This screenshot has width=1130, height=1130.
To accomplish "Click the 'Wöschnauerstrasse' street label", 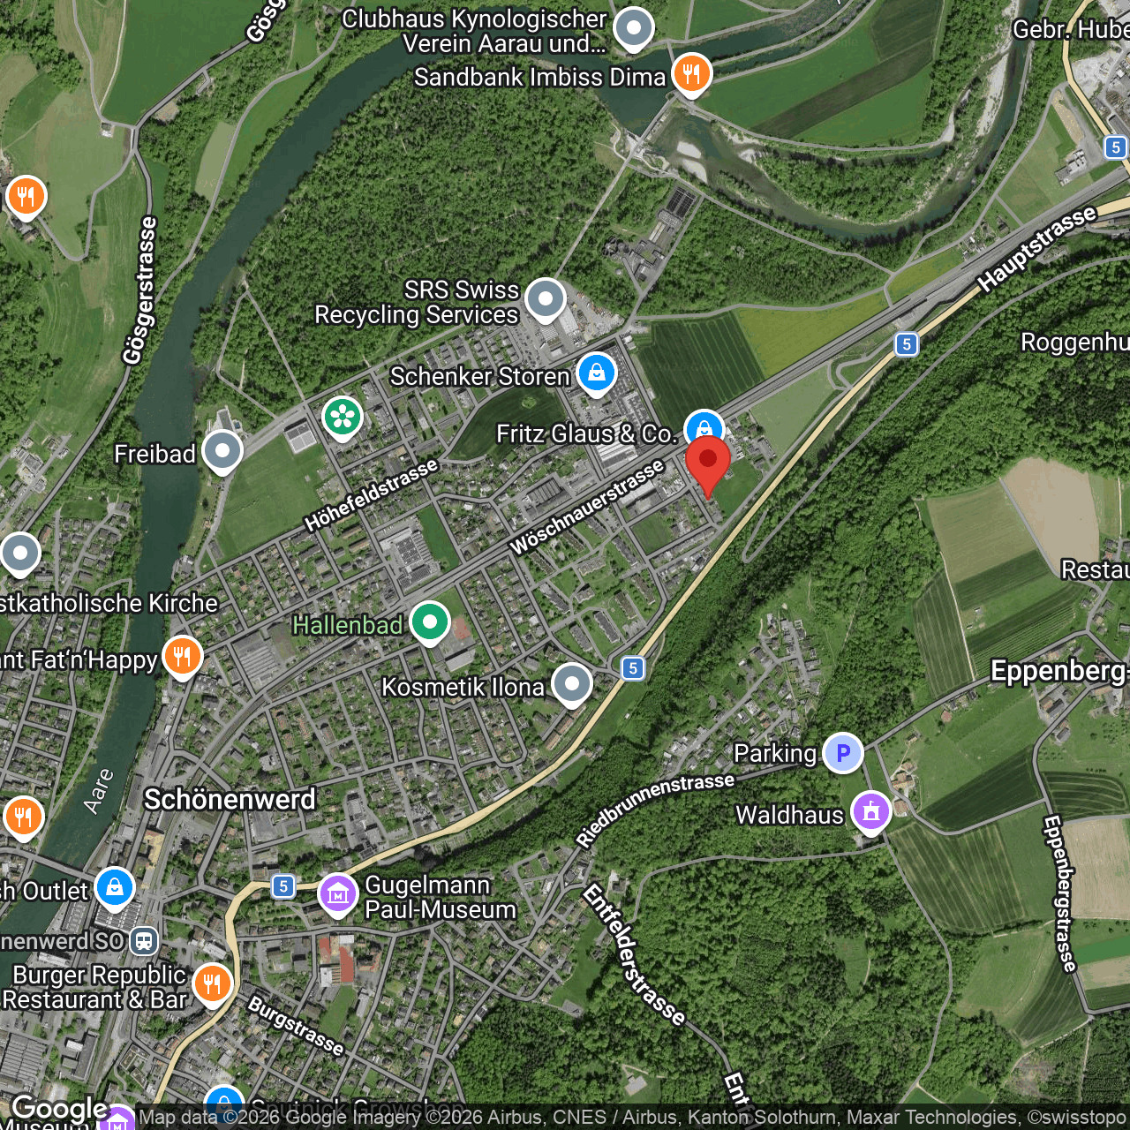I will 587,508.
